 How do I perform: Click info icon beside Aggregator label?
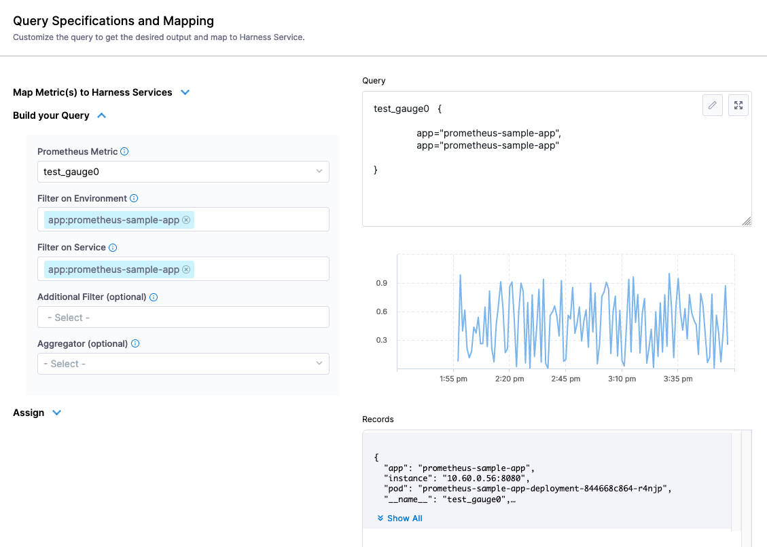click(135, 343)
